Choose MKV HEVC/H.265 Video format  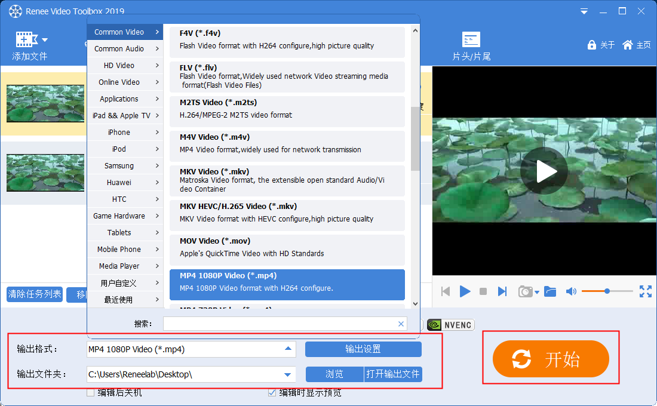pyautogui.click(x=287, y=216)
